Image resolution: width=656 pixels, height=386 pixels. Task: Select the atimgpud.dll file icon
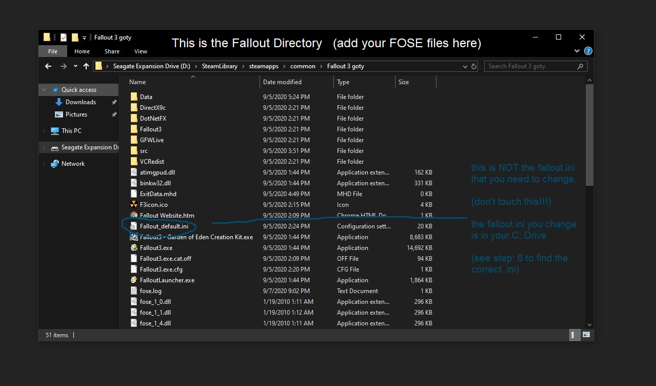[134, 172]
